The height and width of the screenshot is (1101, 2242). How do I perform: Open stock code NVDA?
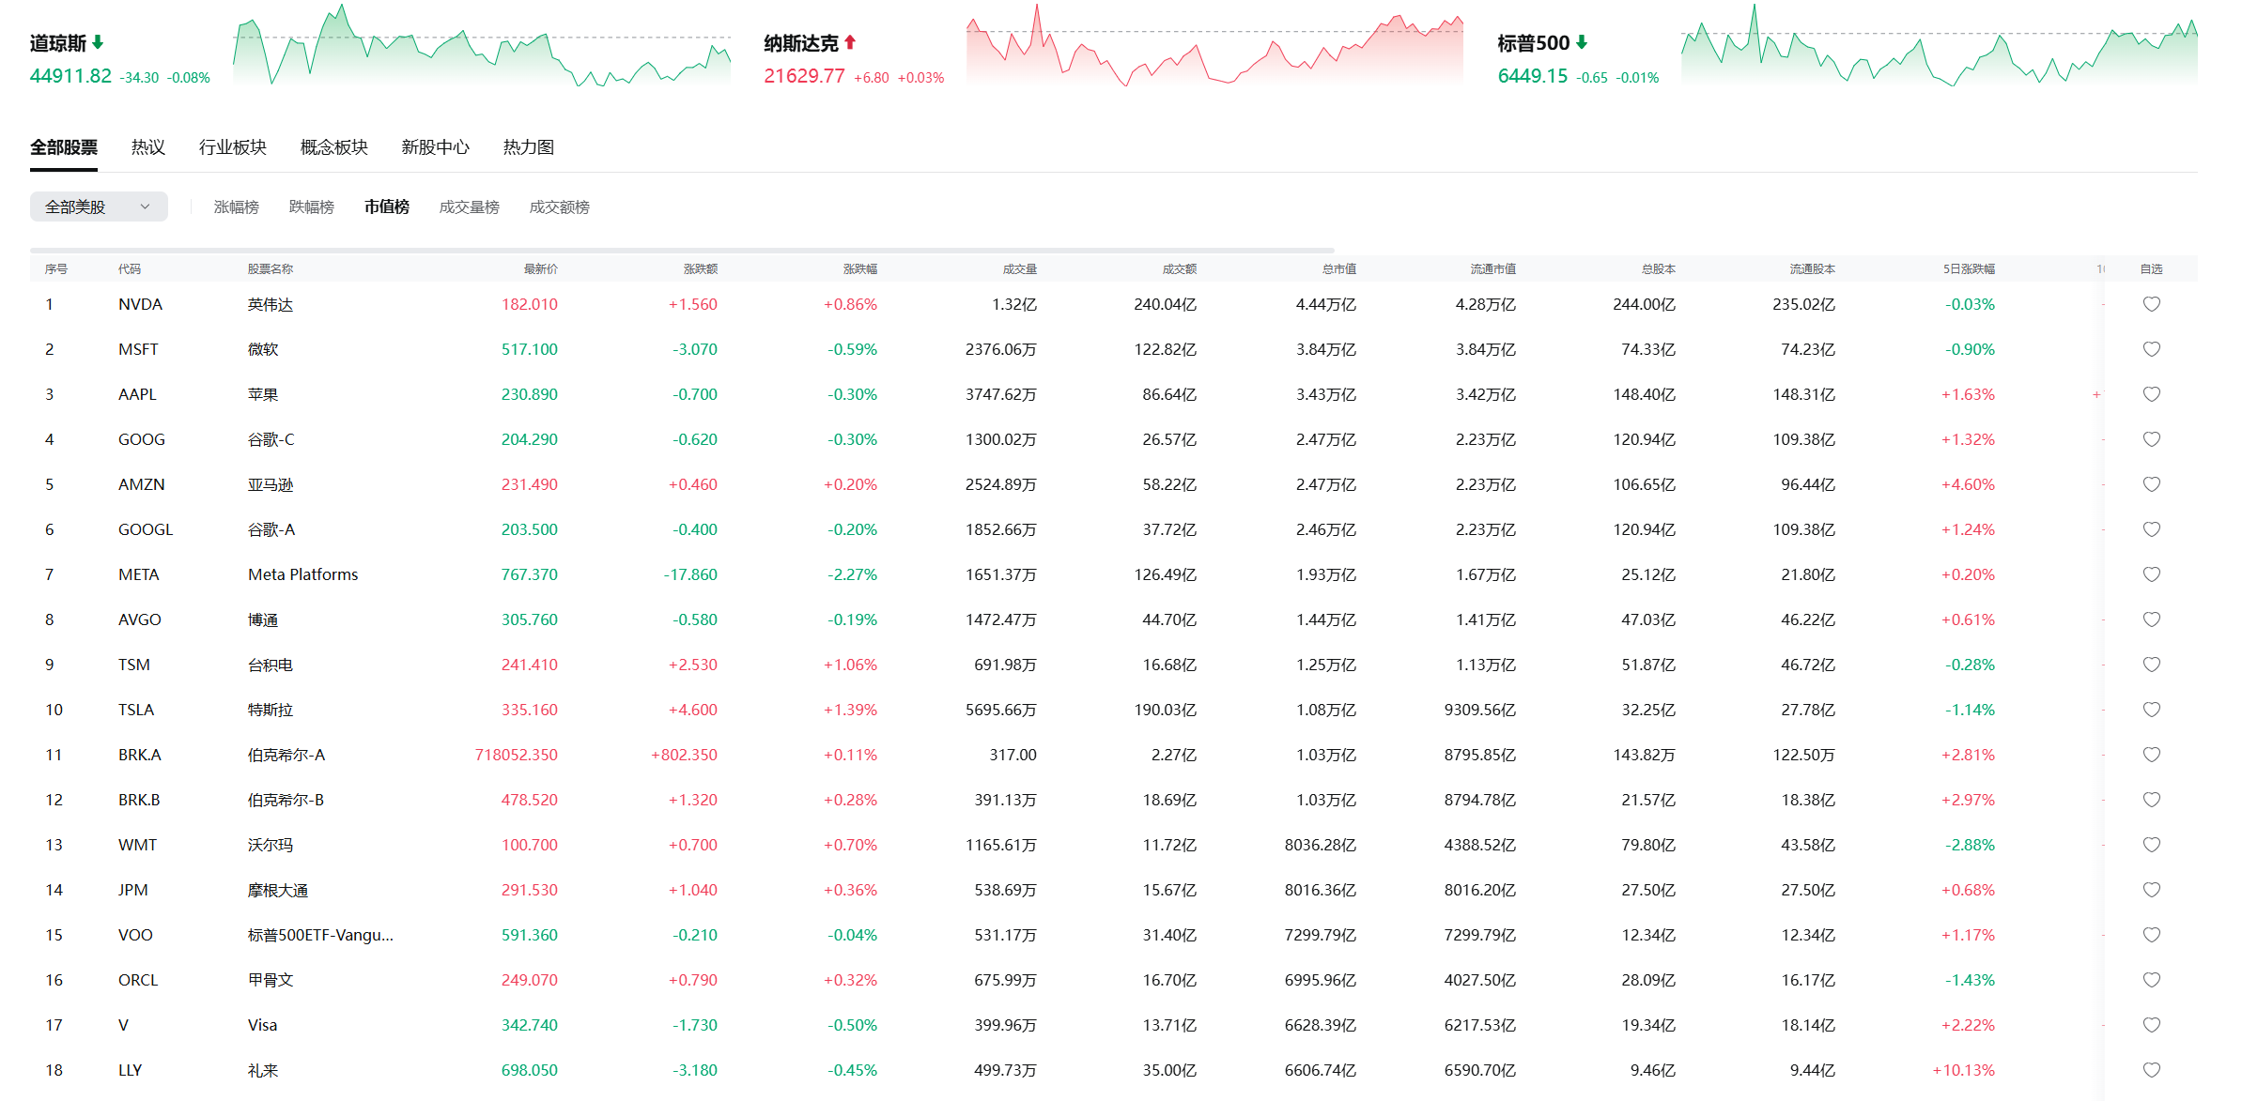click(140, 304)
